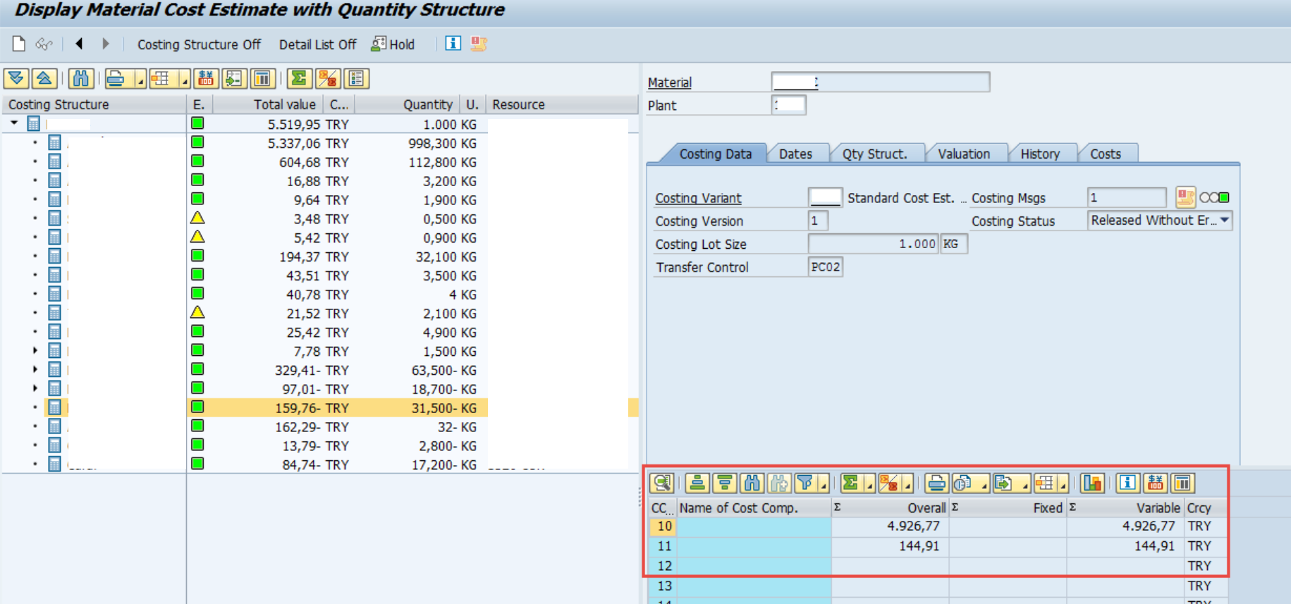This screenshot has width=1291, height=604.
Task: Click the Costing Variant label link
Action: 698,198
